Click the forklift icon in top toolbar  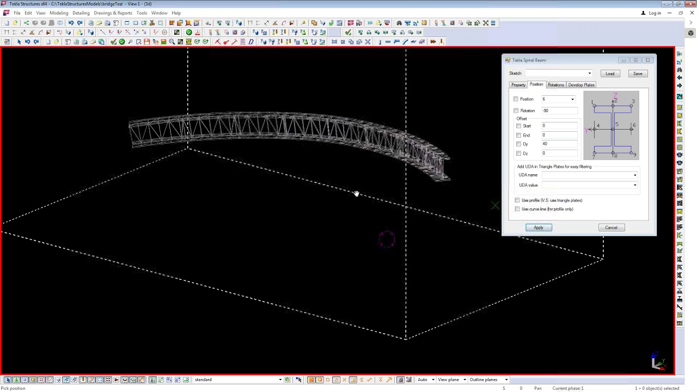point(359,23)
